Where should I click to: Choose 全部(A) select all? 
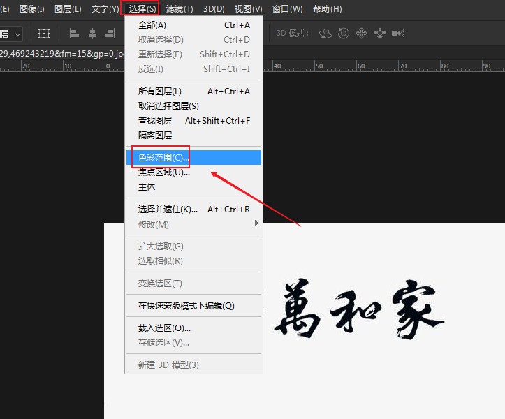pyautogui.click(x=194, y=25)
